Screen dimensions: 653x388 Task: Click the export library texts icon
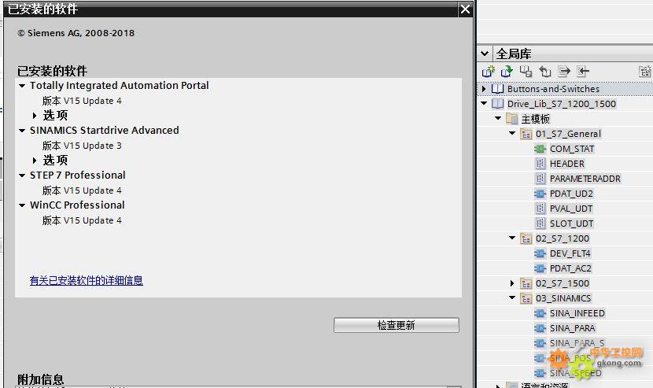[x=564, y=72]
